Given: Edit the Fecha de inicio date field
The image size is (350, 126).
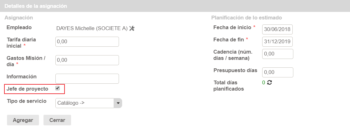Looking at the screenshot, I should [x=277, y=29].
